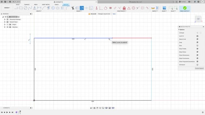Collapse the Options section in Sketch Palette
The image size is (205, 115).
[179, 30]
